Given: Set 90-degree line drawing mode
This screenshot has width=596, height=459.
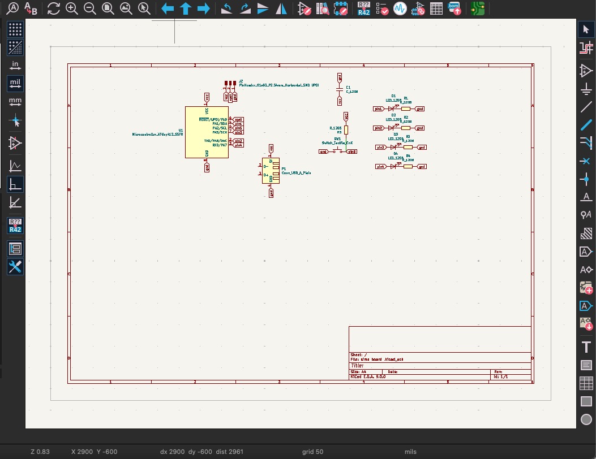Looking at the screenshot, I should (15, 184).
